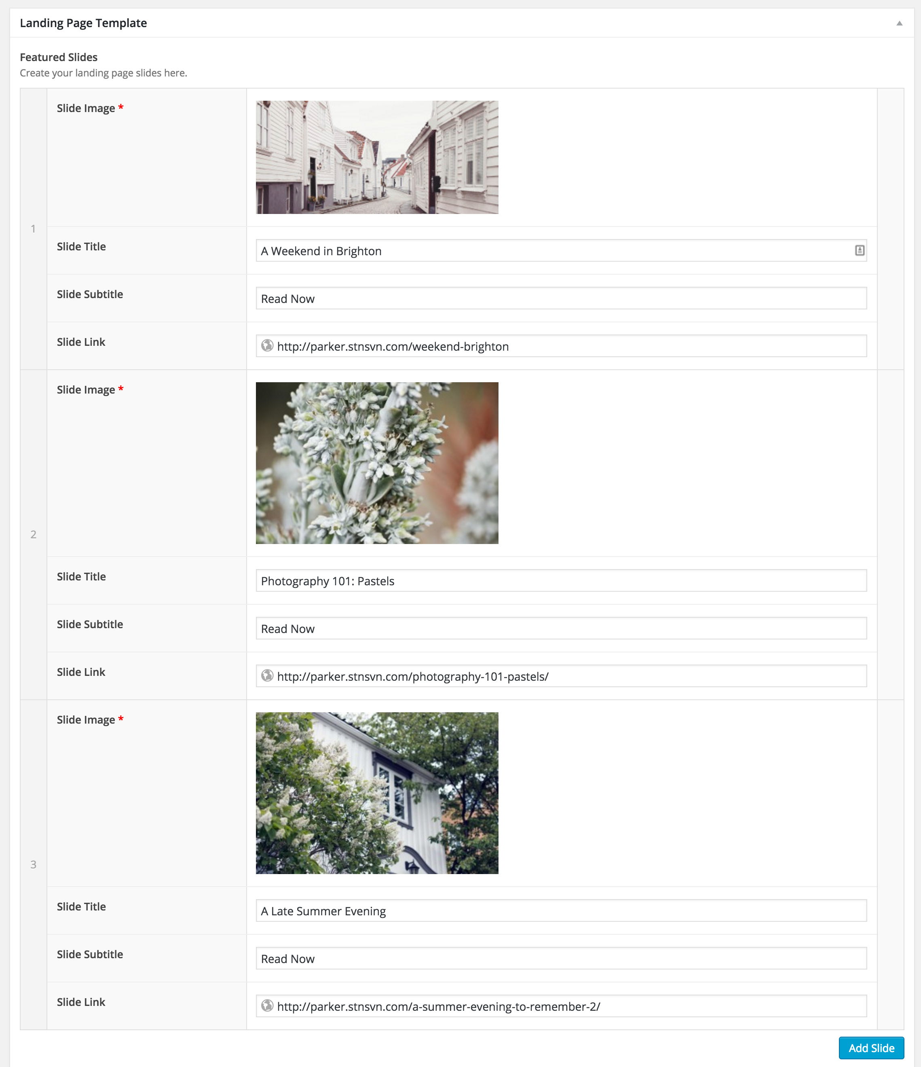Open the pastel flowers slide image
This screenshot has height=1067, width=921.
[x=377, y=463]
